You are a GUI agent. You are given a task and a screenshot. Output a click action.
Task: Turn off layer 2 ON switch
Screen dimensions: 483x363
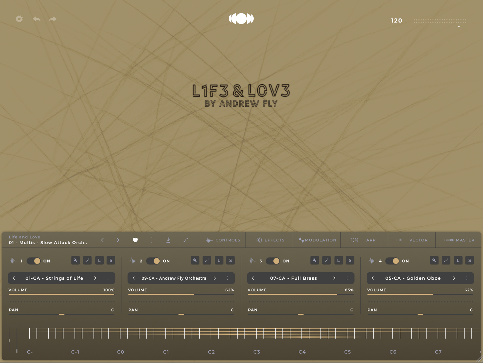pos(153,261)
